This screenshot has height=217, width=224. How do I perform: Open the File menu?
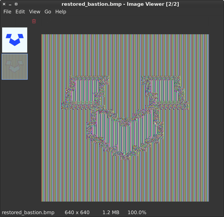7,12
